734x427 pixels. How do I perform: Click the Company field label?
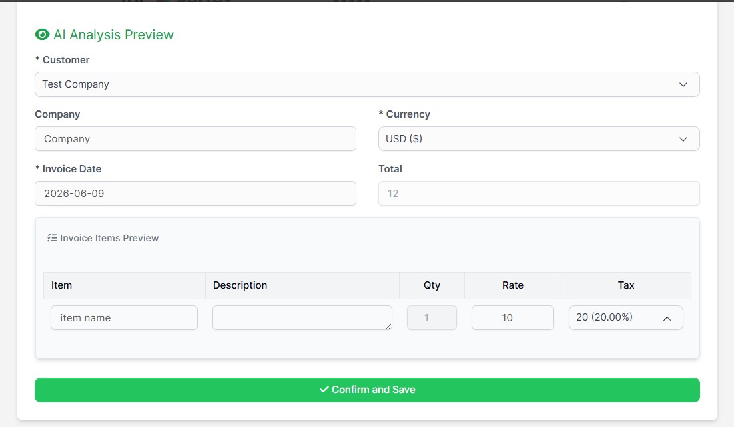[x=57, y=114]
